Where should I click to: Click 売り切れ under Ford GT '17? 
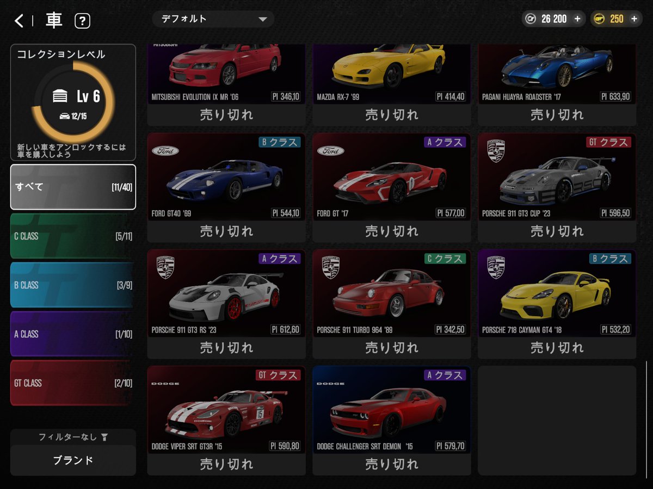point(392,231)
